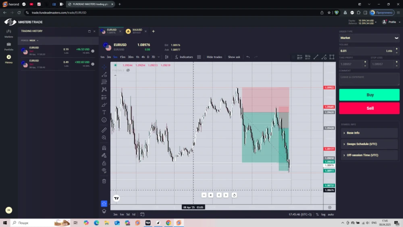Select the trend line drawing tool
The image size is (403, 227).
[x=104, y=75]
